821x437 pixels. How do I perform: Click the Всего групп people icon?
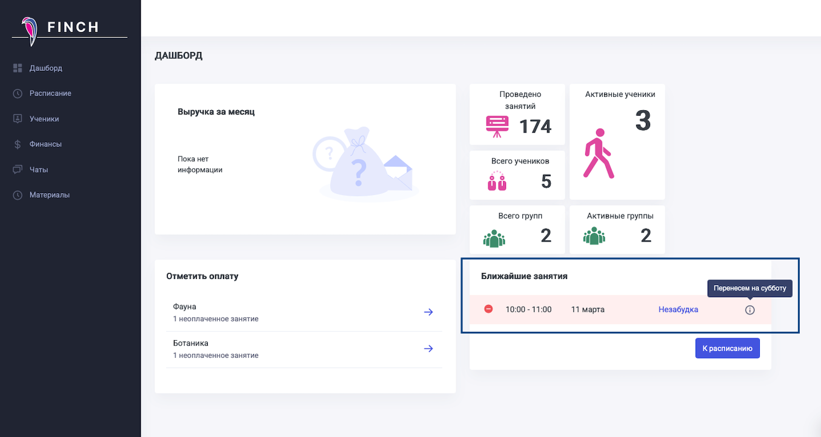pyautogui.click(x=494, y=237)
